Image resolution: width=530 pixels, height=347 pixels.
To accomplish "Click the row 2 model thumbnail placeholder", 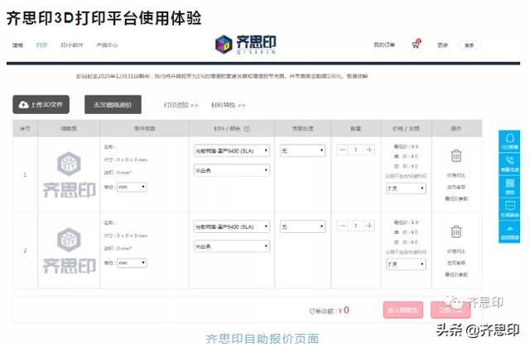I will [x=69, y=250].
